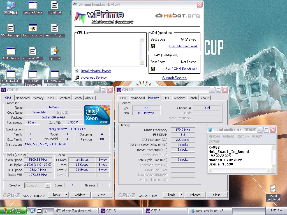Click Notepad horizontal scroll right arrow

coord(269,171)
